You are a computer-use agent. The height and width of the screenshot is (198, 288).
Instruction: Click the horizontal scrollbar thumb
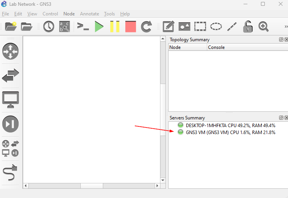click(92, 186)
